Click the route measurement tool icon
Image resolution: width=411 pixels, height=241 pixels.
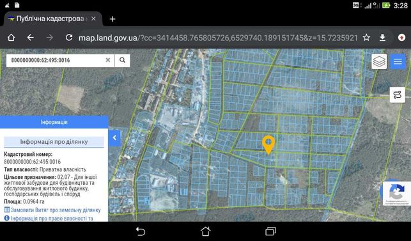[x=398, y=95]
